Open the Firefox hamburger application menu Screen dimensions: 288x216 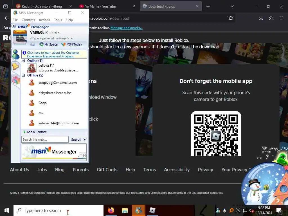tap(281, 18)
